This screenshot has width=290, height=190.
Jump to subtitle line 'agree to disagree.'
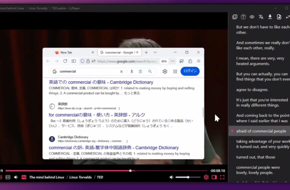click(252, 90)
